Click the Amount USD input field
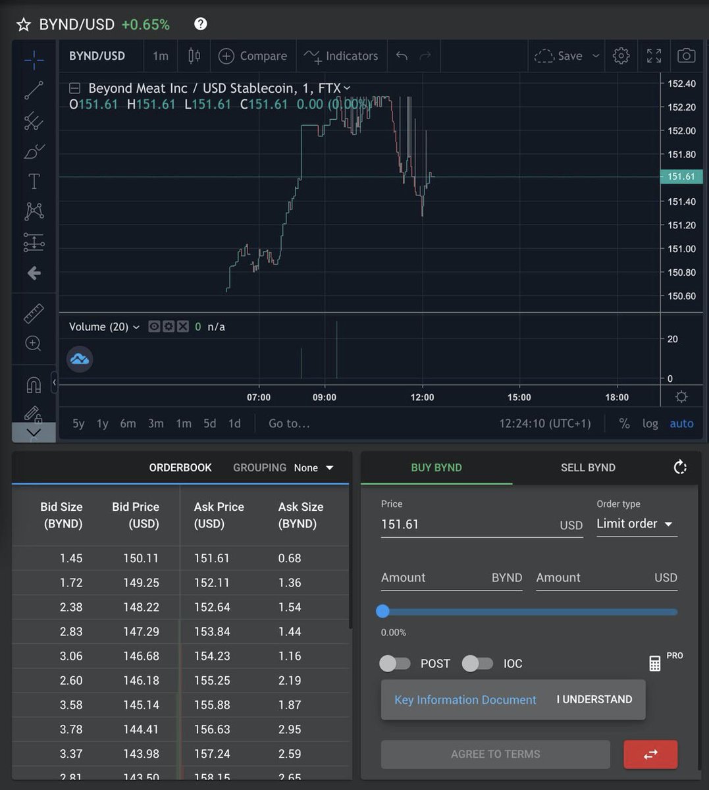The image size is (709, 790). [606, 577]
